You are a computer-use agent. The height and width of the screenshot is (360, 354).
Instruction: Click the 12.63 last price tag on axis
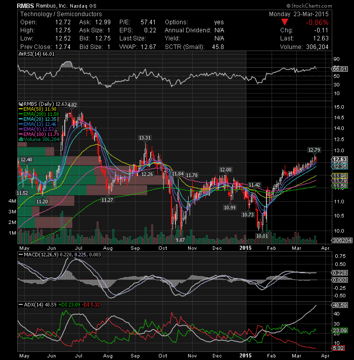[340, 159]
